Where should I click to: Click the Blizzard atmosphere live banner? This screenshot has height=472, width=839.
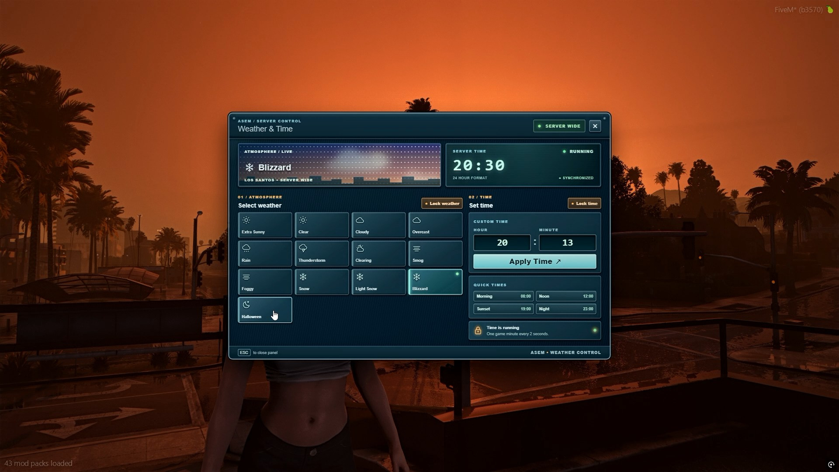[340, 165]
